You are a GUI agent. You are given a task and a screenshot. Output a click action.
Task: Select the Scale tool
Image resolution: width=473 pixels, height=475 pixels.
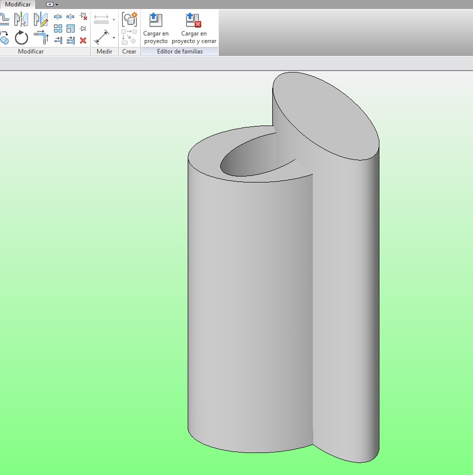[x=71, y=28]
